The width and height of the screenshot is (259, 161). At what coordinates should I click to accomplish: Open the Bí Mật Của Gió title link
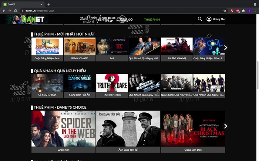79,58
